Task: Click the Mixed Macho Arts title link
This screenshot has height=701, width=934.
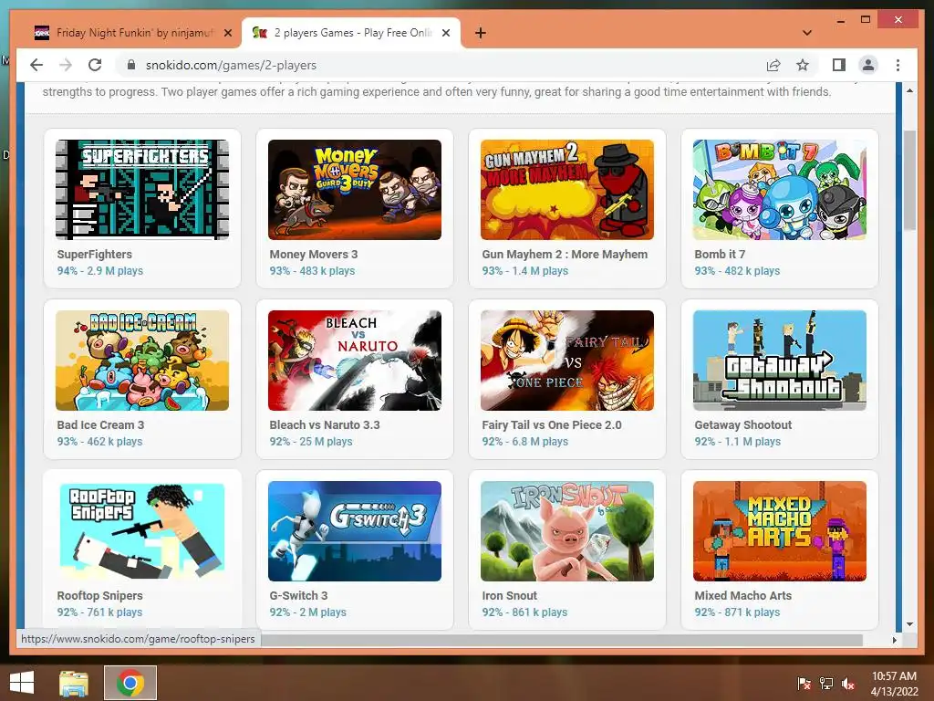Action: 742,595
